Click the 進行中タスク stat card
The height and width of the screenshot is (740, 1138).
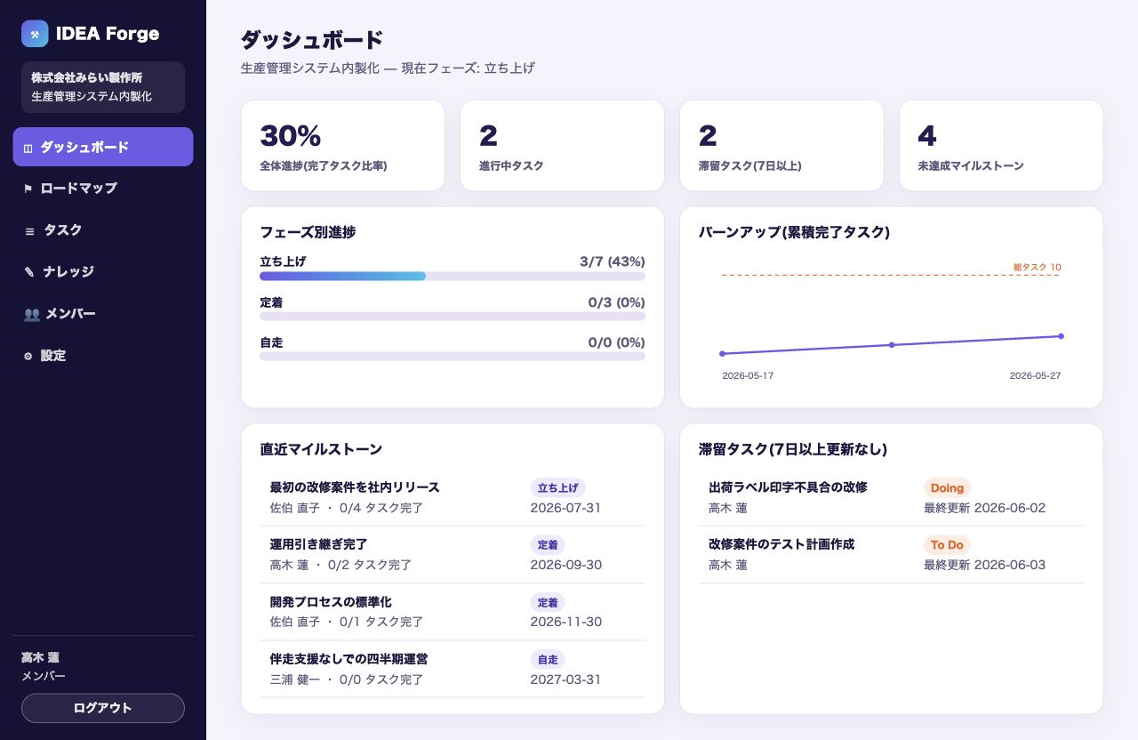click(562, 145)
